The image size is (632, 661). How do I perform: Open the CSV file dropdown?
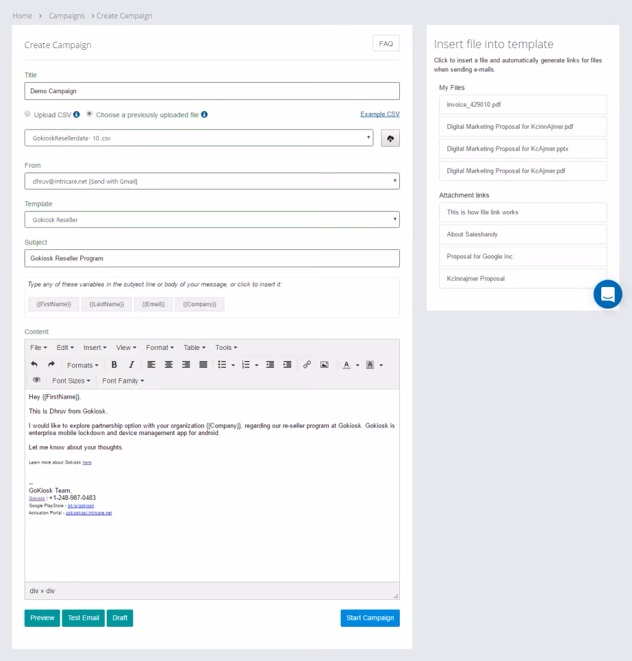pyautogui.click(x=199, y=138)
